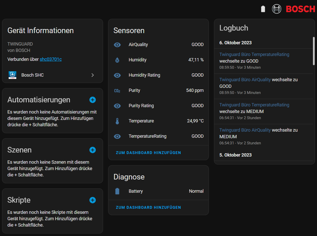Click the CO2 icon beside Purity
The image size is (317, 236).
pyautogui.click(x=117, y=90)
